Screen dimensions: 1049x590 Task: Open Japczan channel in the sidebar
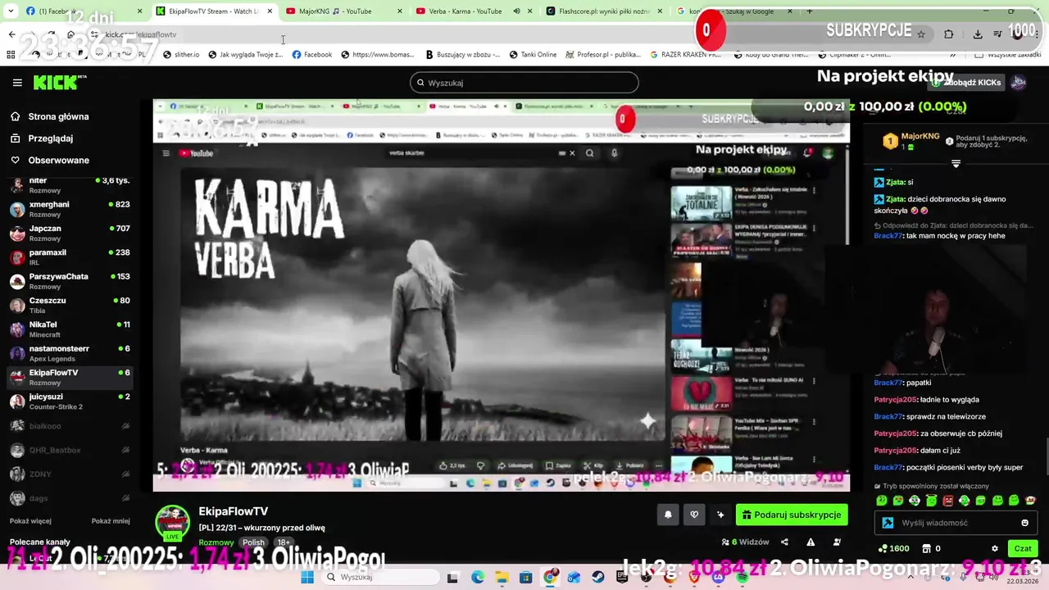tap(70, 233)
